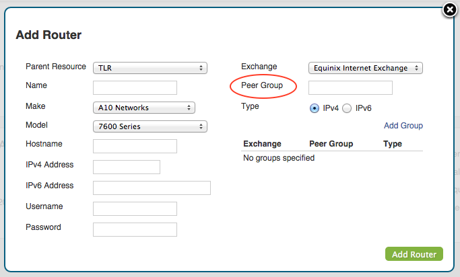Select the IPv6 radio button
The width and height of the screenshot is (460, 277).
[x=347, y=108]
